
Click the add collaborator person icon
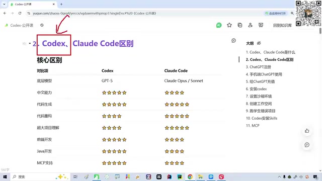coord(250,25)
